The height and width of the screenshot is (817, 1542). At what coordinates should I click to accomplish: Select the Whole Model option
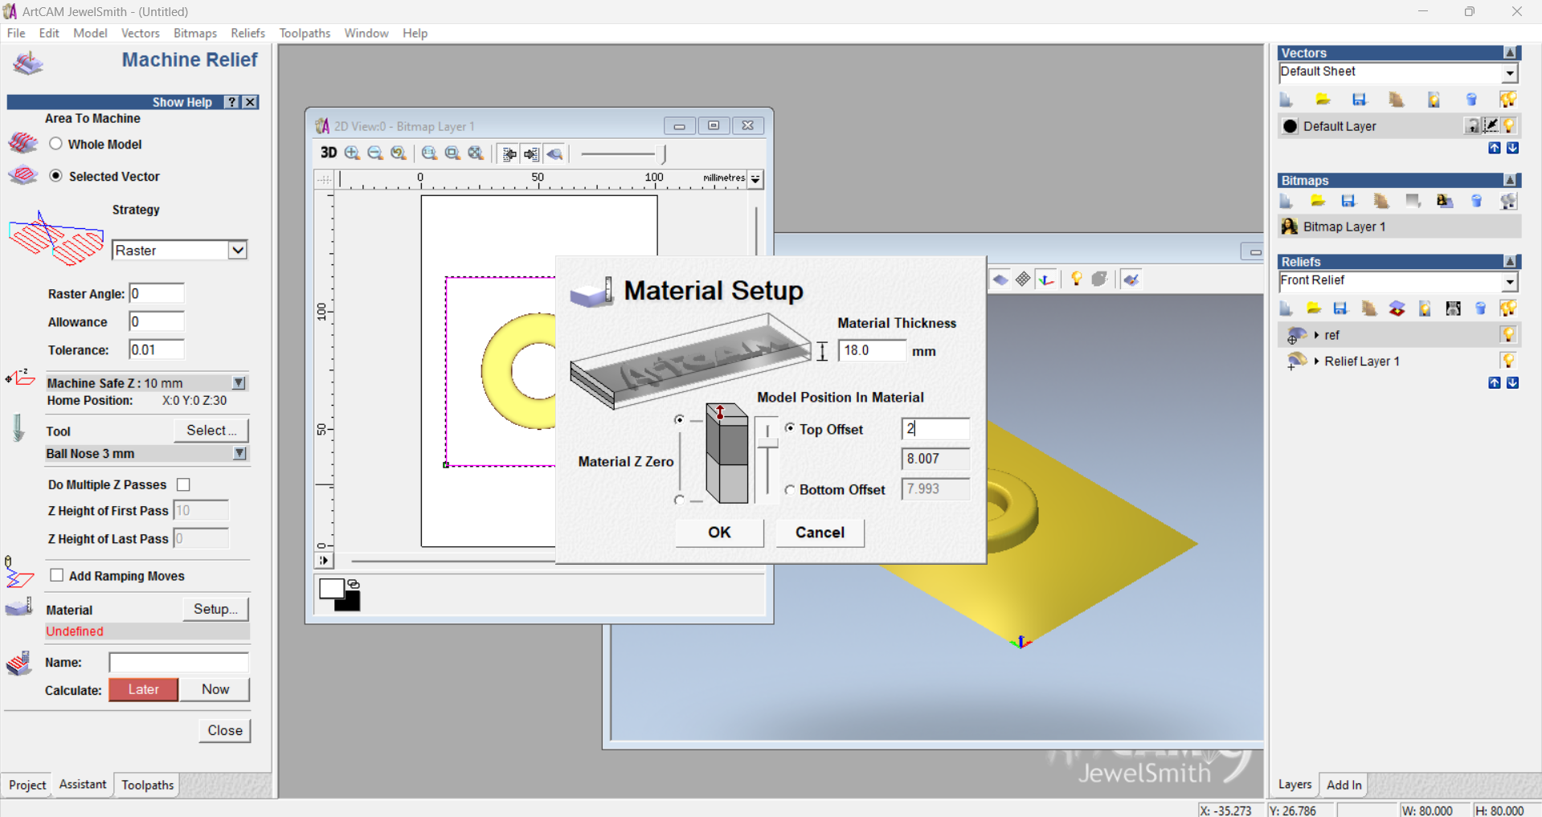click(55, 144)
